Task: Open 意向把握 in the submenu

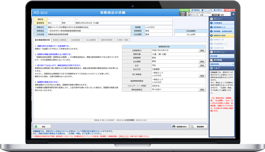Action: 222,56
